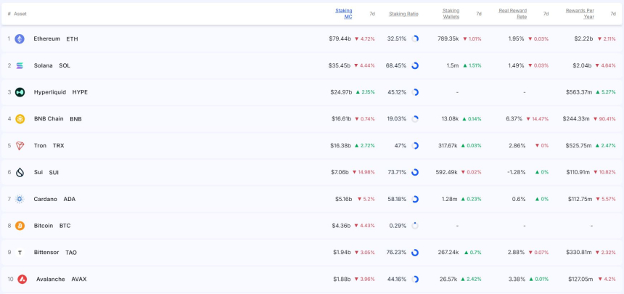Click the 90.41% rewards change value

click(607, 119)
